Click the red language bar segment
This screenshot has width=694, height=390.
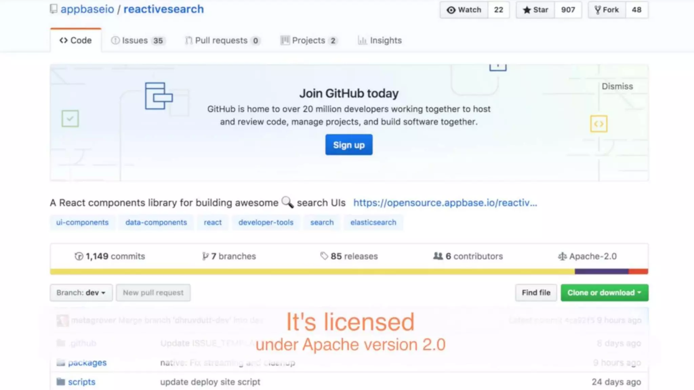(638, 272)
